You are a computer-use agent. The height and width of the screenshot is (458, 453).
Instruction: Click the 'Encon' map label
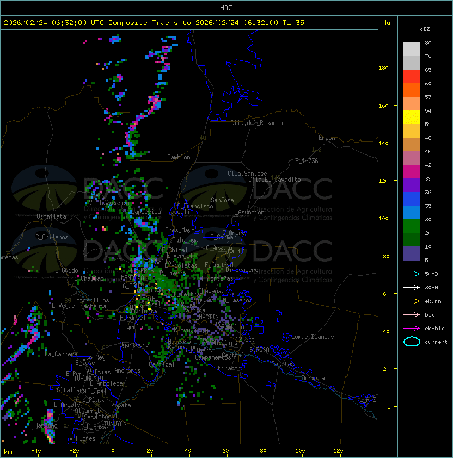point(327,138)
